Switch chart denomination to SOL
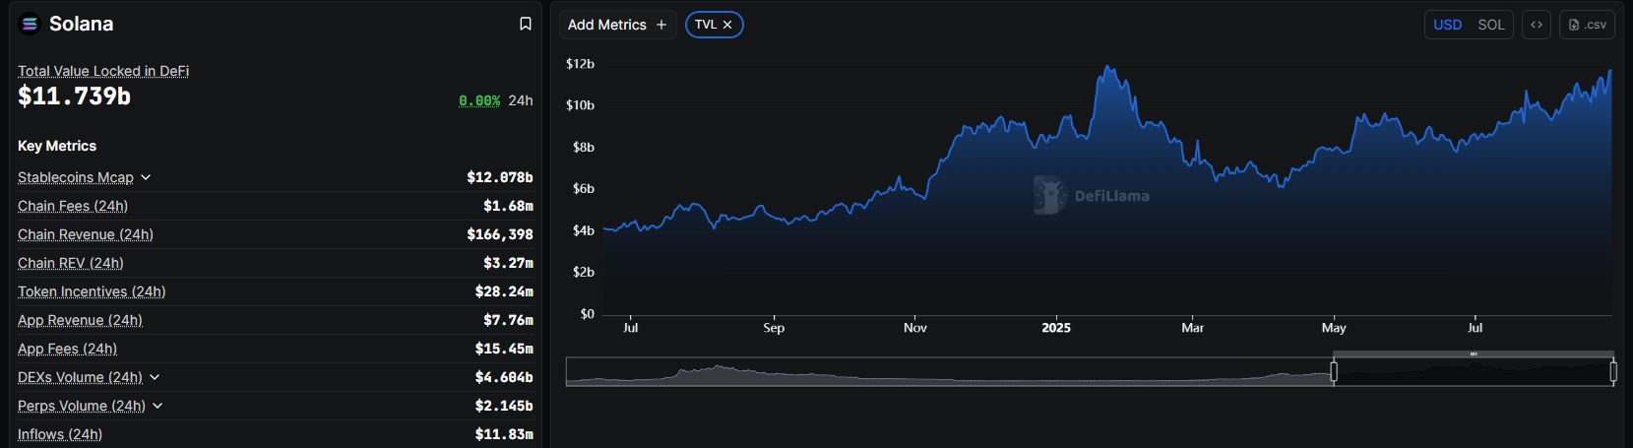This screenshot has width=1633, height=448. [x=1491, y=25]
